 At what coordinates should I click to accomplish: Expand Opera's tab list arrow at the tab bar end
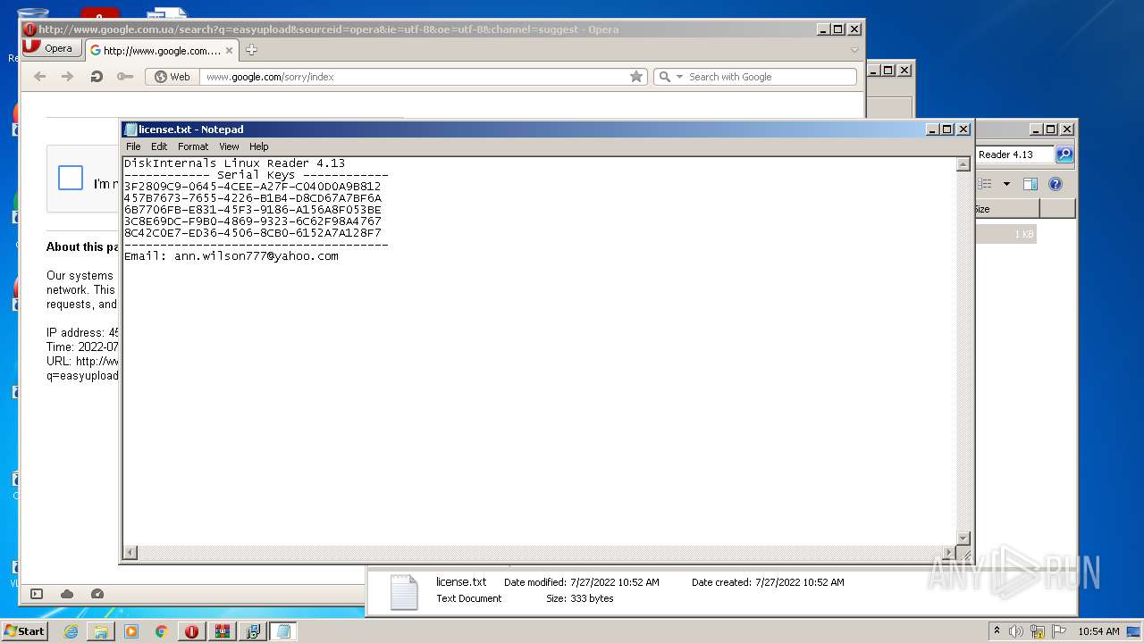tap(854, 50)
